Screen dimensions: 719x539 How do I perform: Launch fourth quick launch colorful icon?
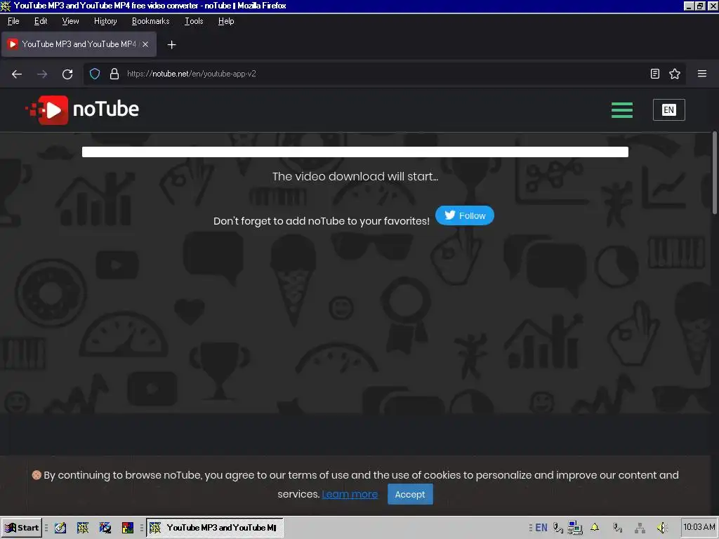pos(128,528)
